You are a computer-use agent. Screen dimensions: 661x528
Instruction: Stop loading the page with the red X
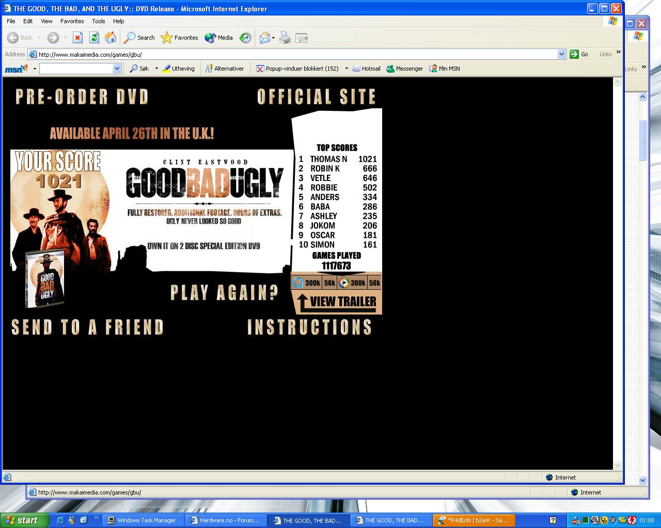(77, 38)
